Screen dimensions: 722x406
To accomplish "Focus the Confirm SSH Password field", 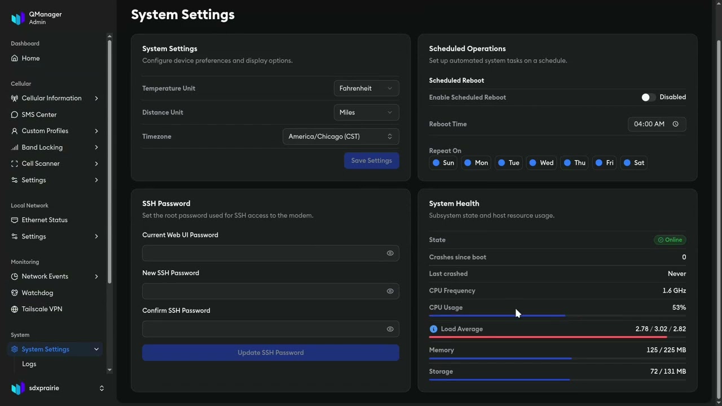I will click(271, 329).
